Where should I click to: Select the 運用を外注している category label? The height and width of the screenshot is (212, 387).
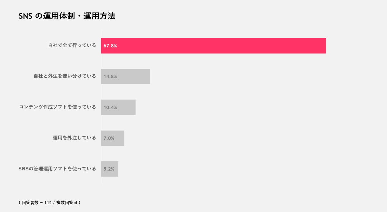click(x=74, y=138)
